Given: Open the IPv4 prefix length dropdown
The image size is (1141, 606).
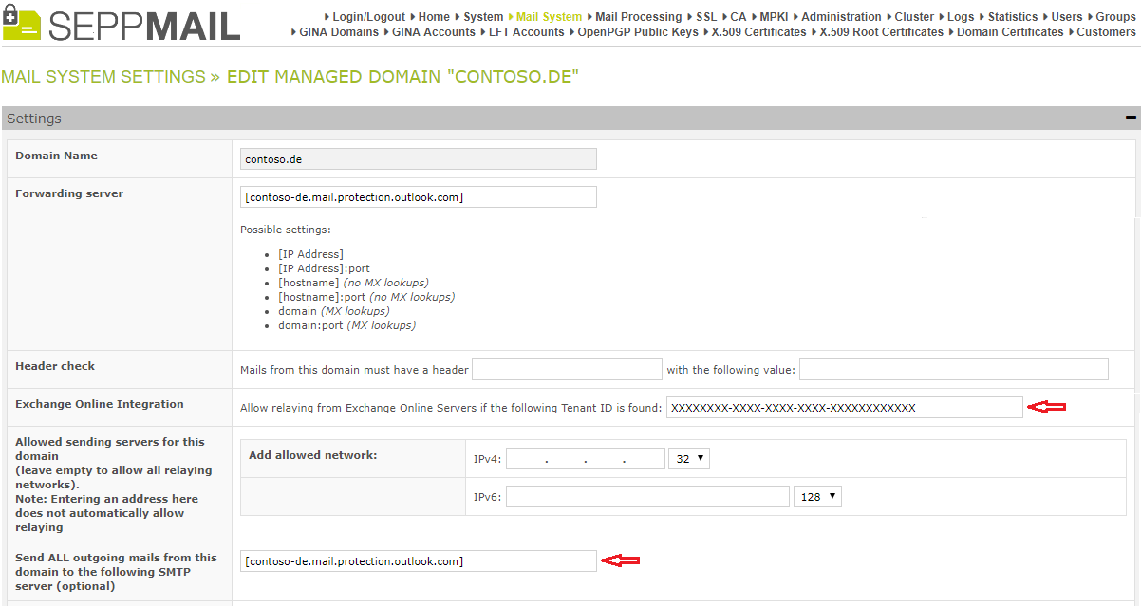Looking at the screenshot, I should 688,458.
